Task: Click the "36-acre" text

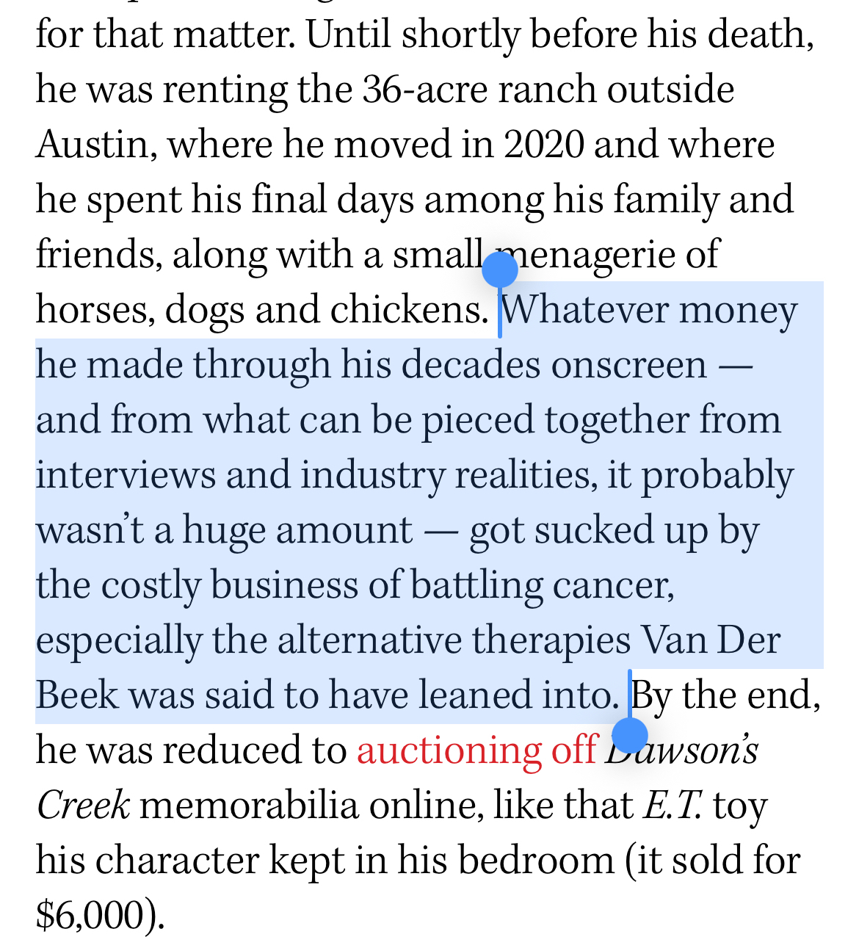Action: (x=424, y=90)
